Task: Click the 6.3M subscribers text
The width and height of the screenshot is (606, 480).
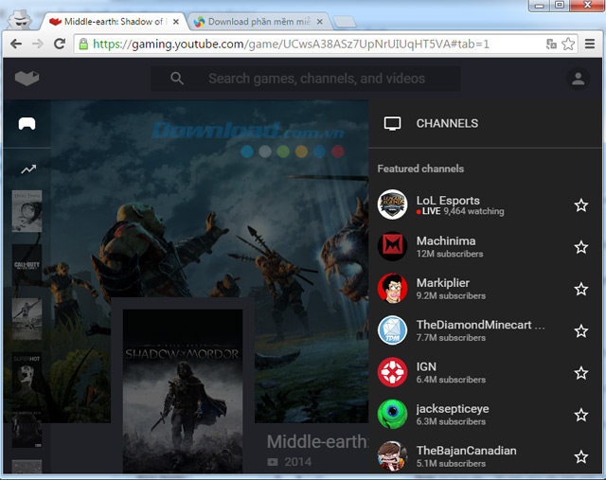Action: (x=451, y=421)
